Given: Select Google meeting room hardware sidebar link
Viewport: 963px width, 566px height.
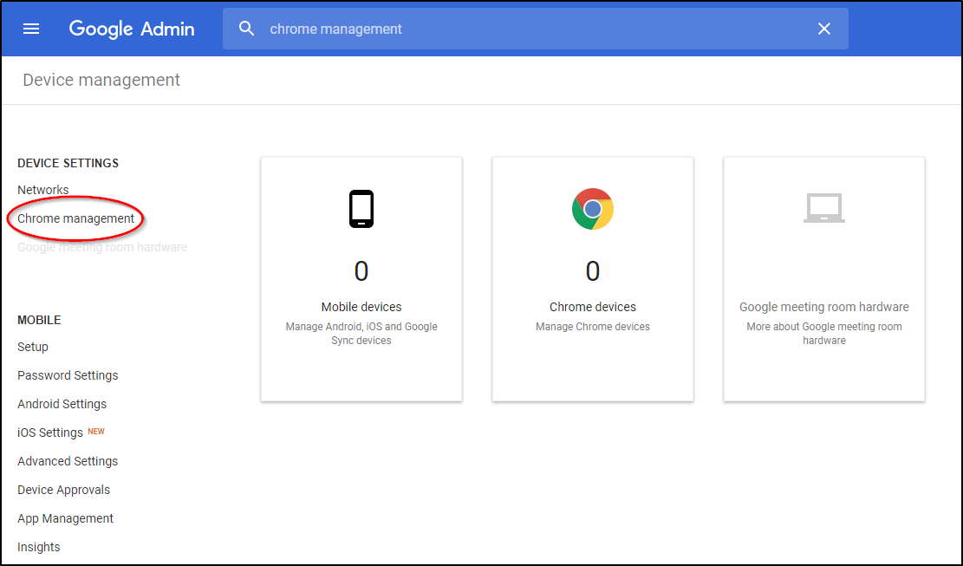Looking at the screenshot, I should [102, 247].
